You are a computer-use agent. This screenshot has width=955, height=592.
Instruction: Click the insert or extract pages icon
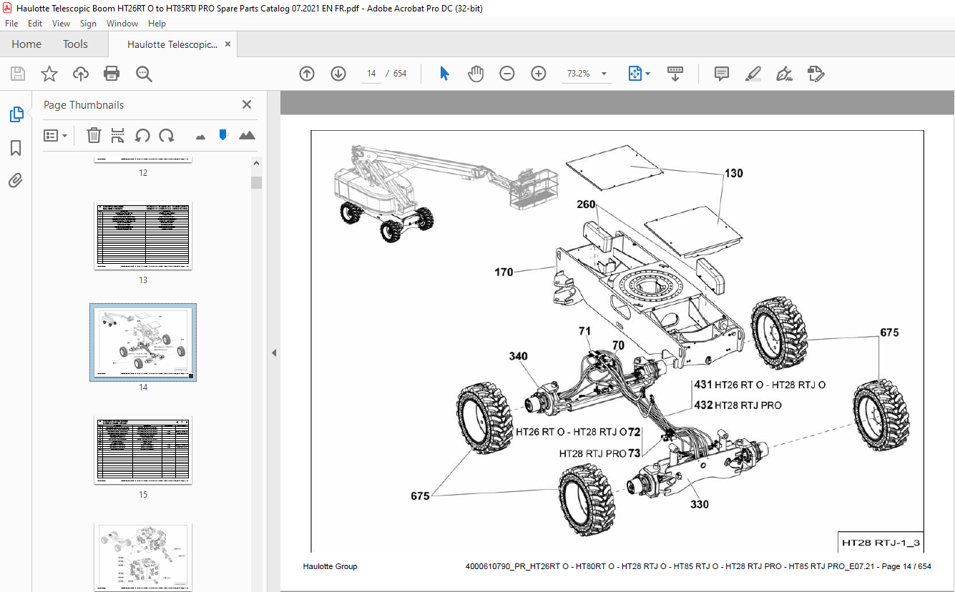coord(118,135)
